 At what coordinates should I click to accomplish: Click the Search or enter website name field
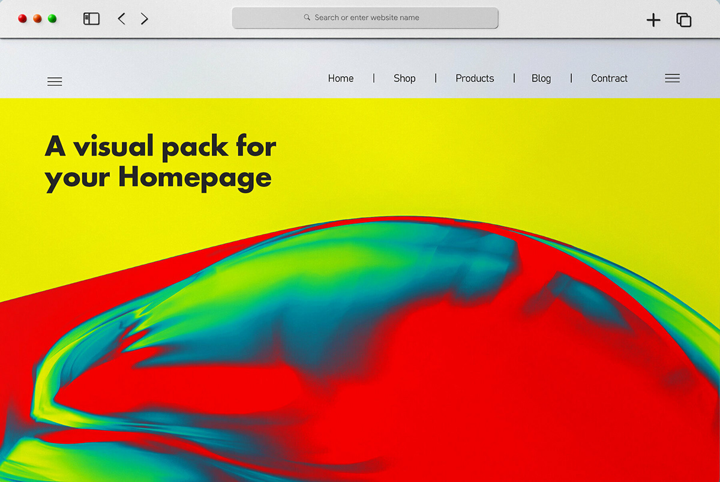[x=365, y=17]
